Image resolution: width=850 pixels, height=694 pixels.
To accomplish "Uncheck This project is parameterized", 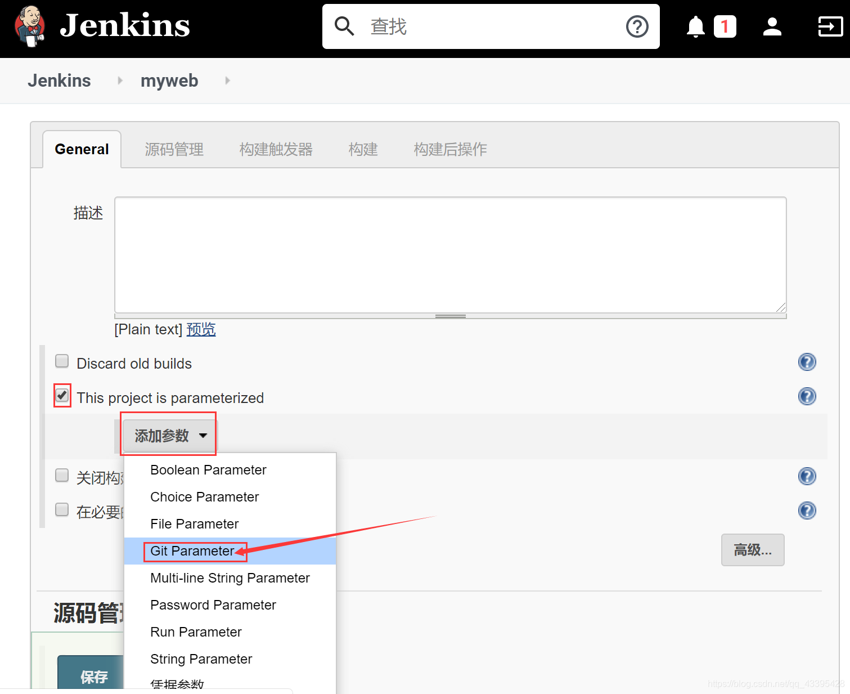I will pyautogui.click(x=62, y=395).
